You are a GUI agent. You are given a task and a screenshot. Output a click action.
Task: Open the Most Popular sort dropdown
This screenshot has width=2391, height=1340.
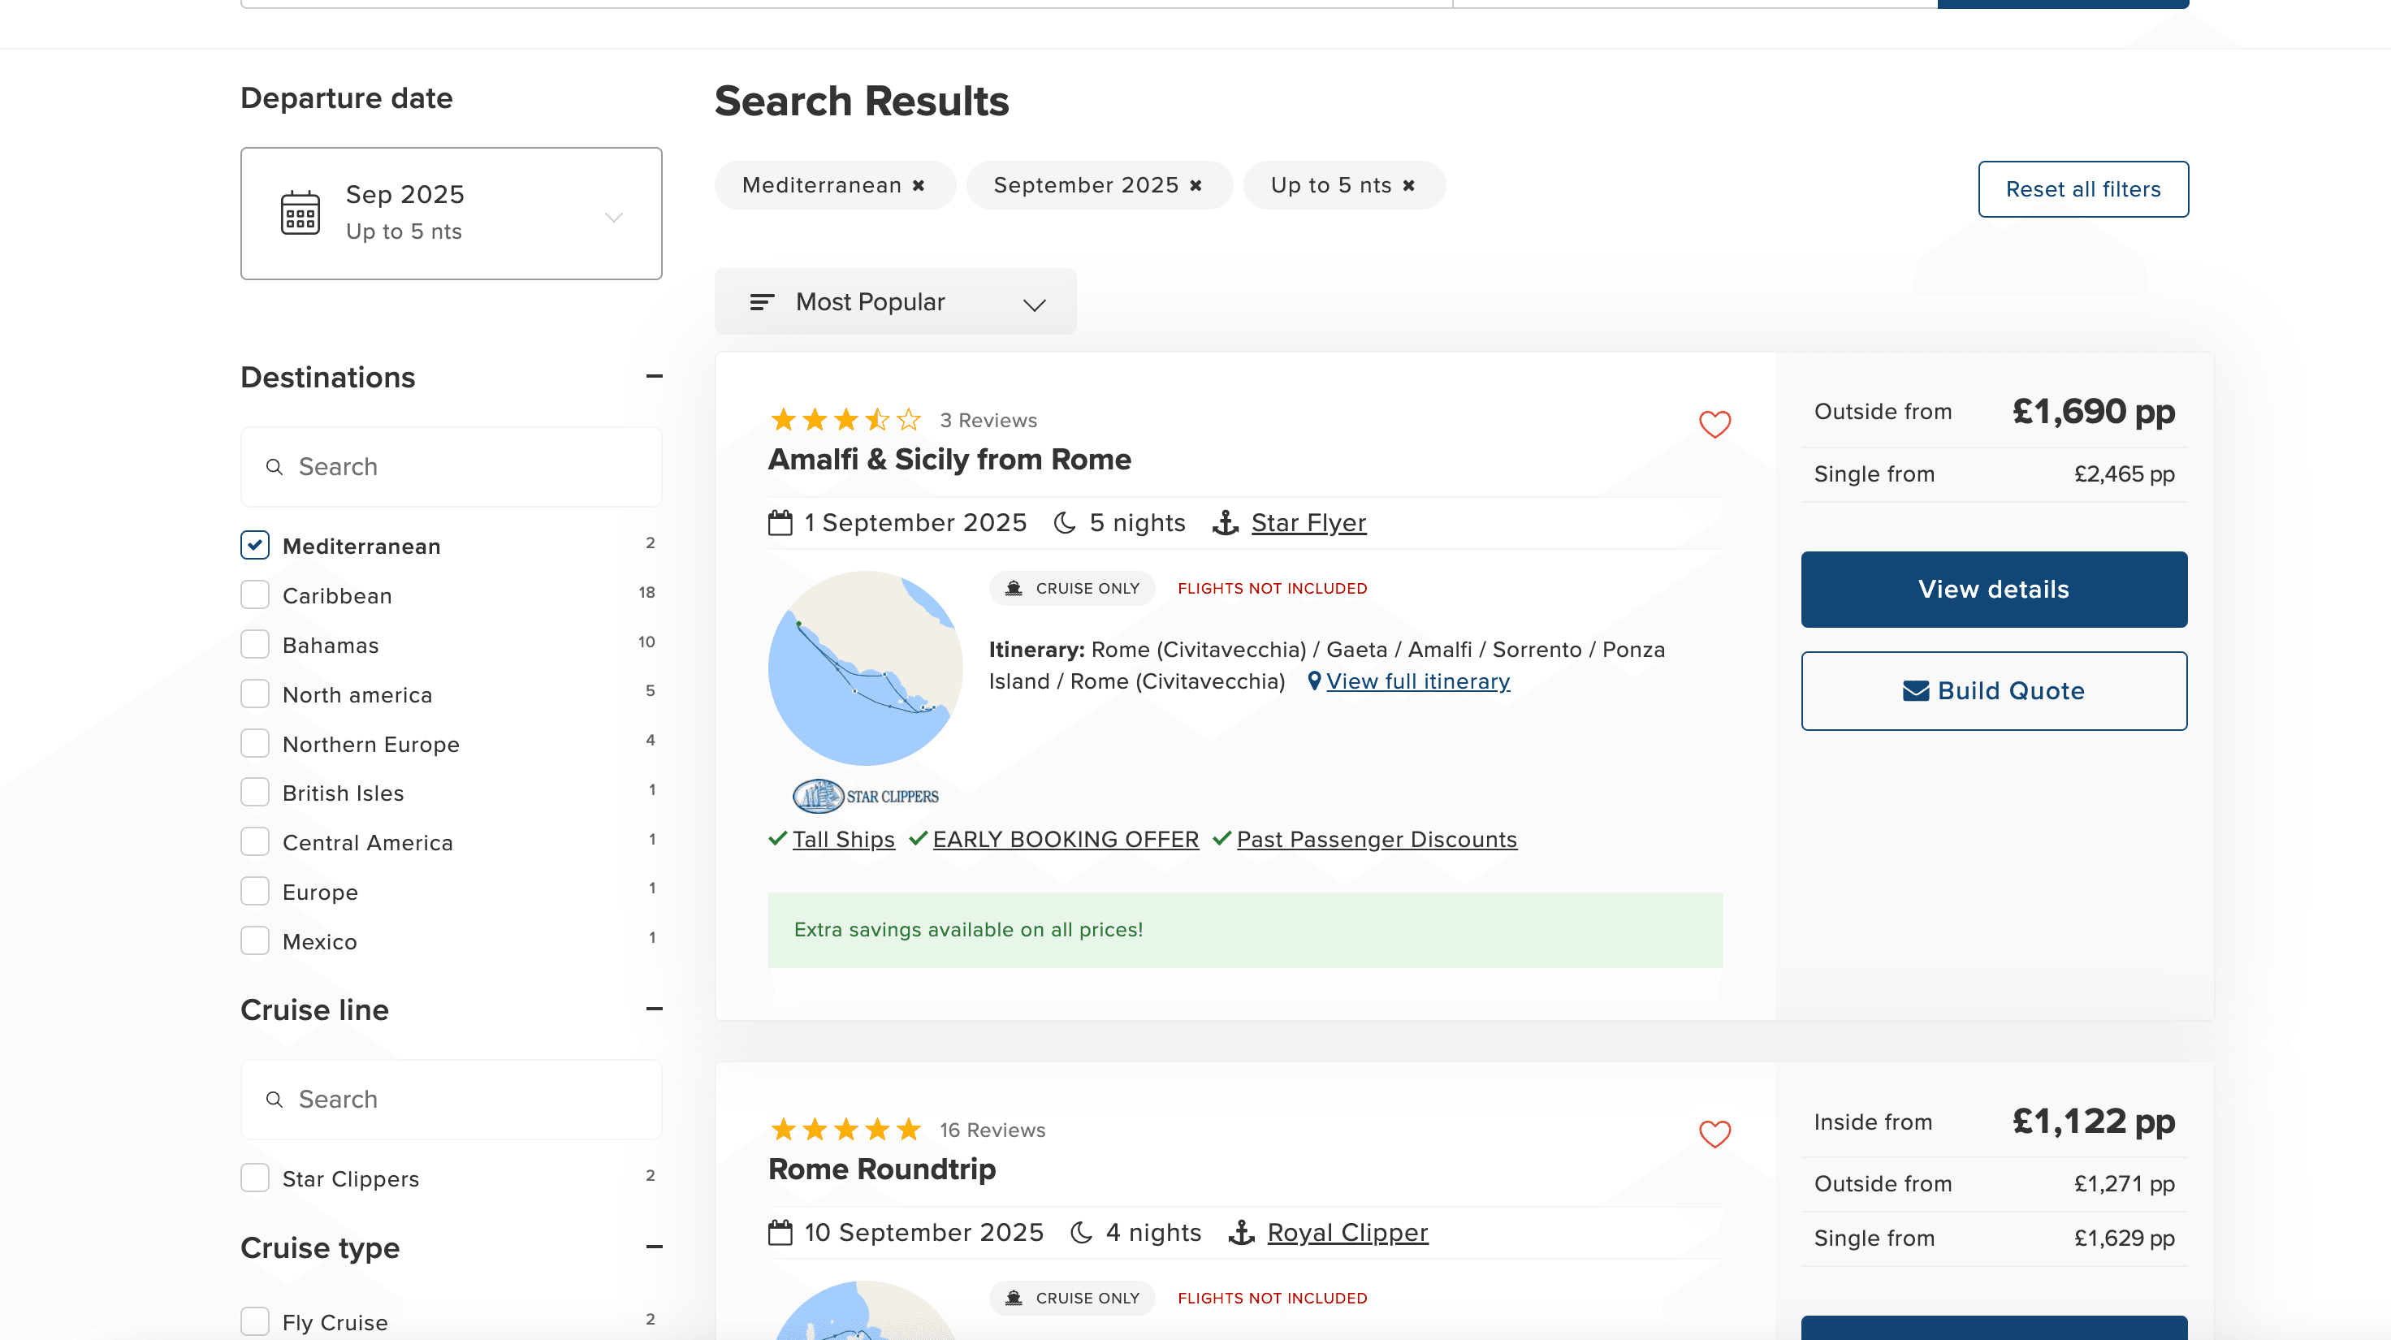pyautogui.click(x=1034, y=303)
